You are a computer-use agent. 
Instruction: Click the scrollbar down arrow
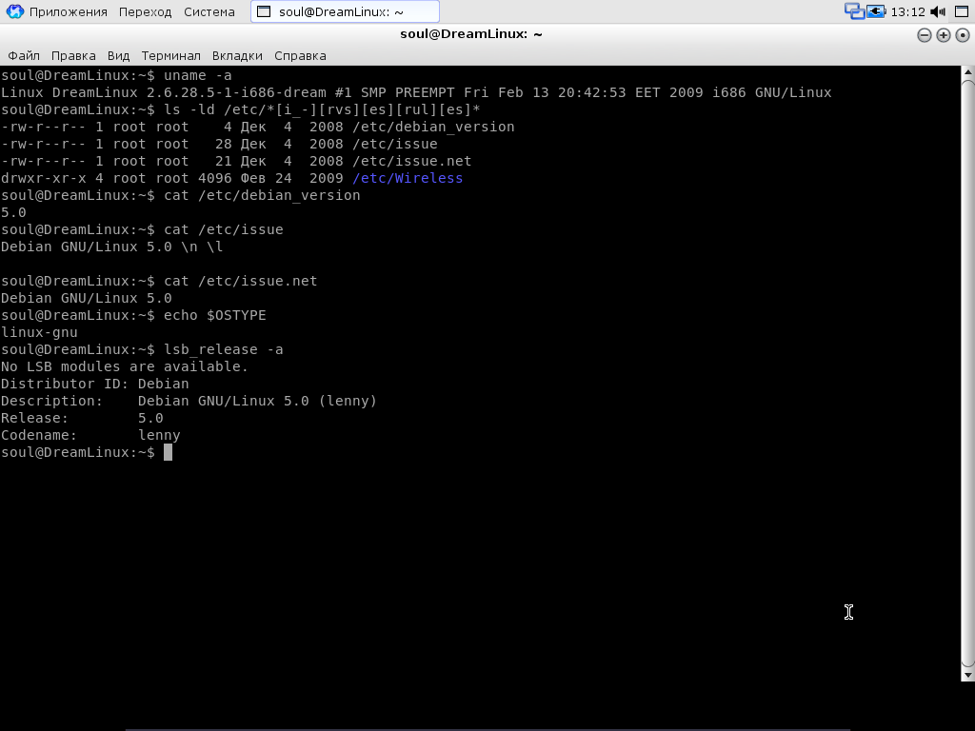click(968, 675)
